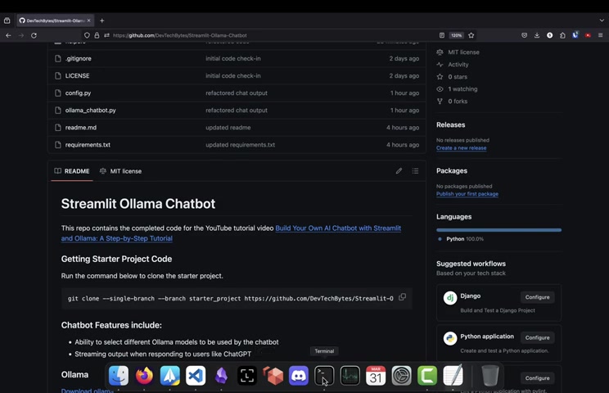609x393 pixels.
Task: Switch to the MIT license tab
Action: point(121,171)
